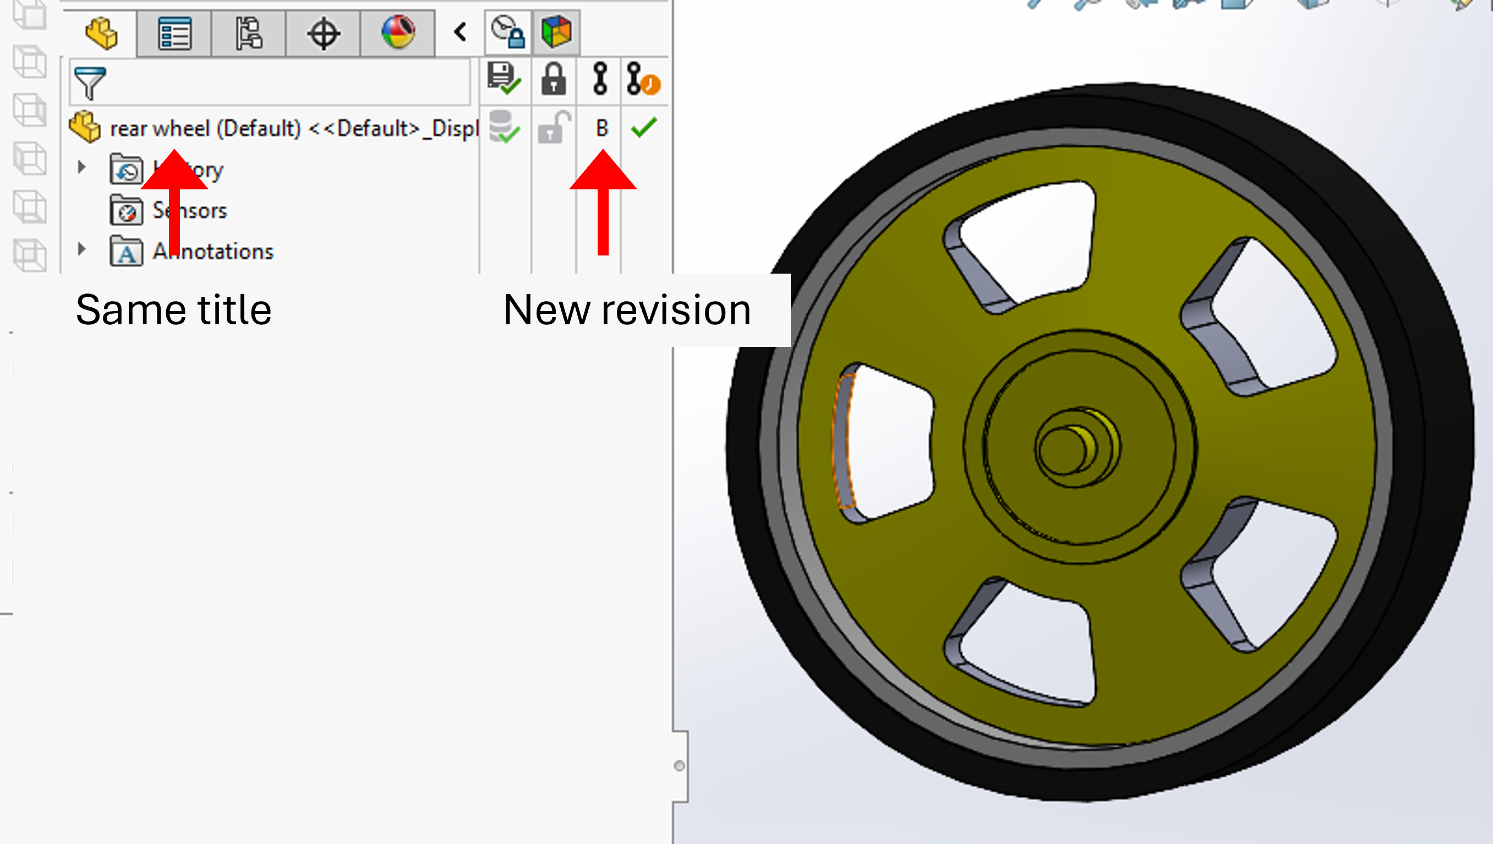Toggle the unlocked padlock for rear wheel
The width and height of the screenshot is (1493, 844).
click(554, 128)
